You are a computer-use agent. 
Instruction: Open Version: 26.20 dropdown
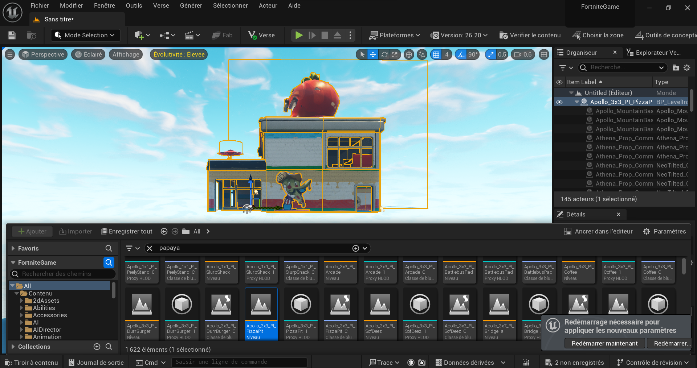[459, 35]
